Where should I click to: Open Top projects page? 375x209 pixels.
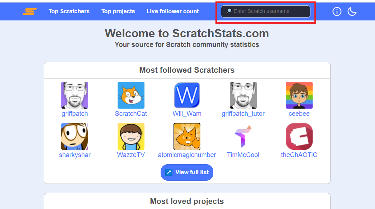(118, 11)
